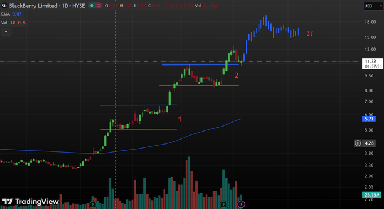Open the TradingView logo link

30,202
